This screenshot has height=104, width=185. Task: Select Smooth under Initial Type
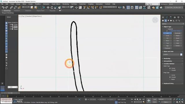click(170, 70)
